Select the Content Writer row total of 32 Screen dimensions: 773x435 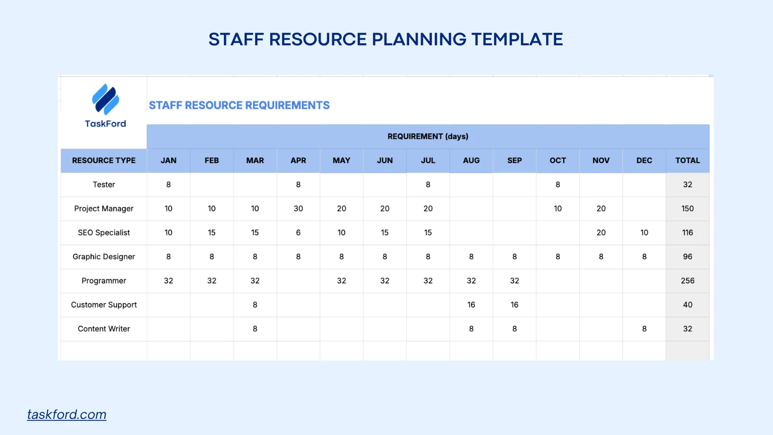click(688, 329)
